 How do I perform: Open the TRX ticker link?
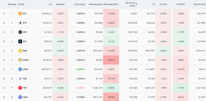25,88
